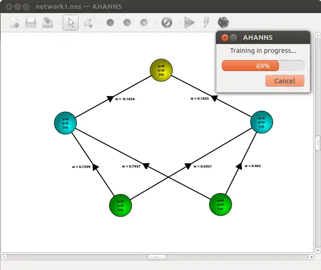Select the left cyan hidden neuron

(x=65, y=123)
